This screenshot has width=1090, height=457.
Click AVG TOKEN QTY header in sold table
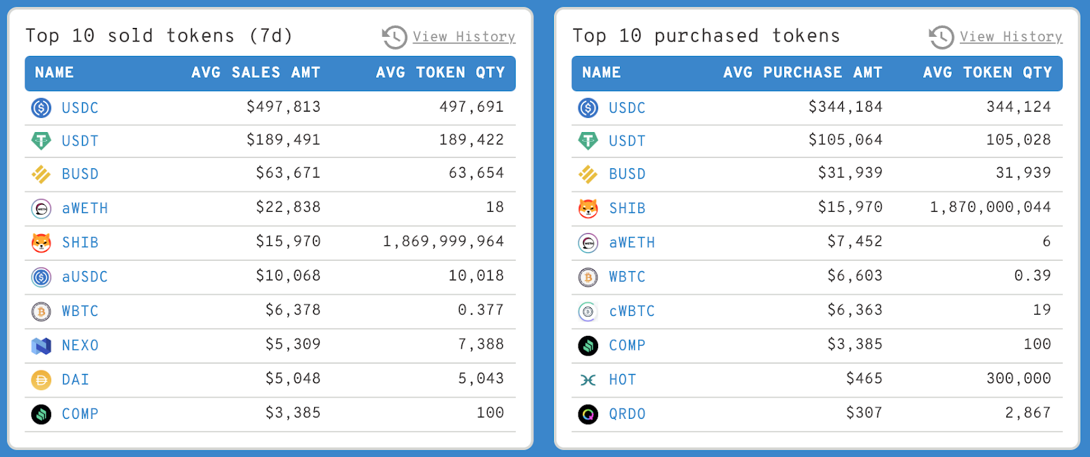(440, 73)
